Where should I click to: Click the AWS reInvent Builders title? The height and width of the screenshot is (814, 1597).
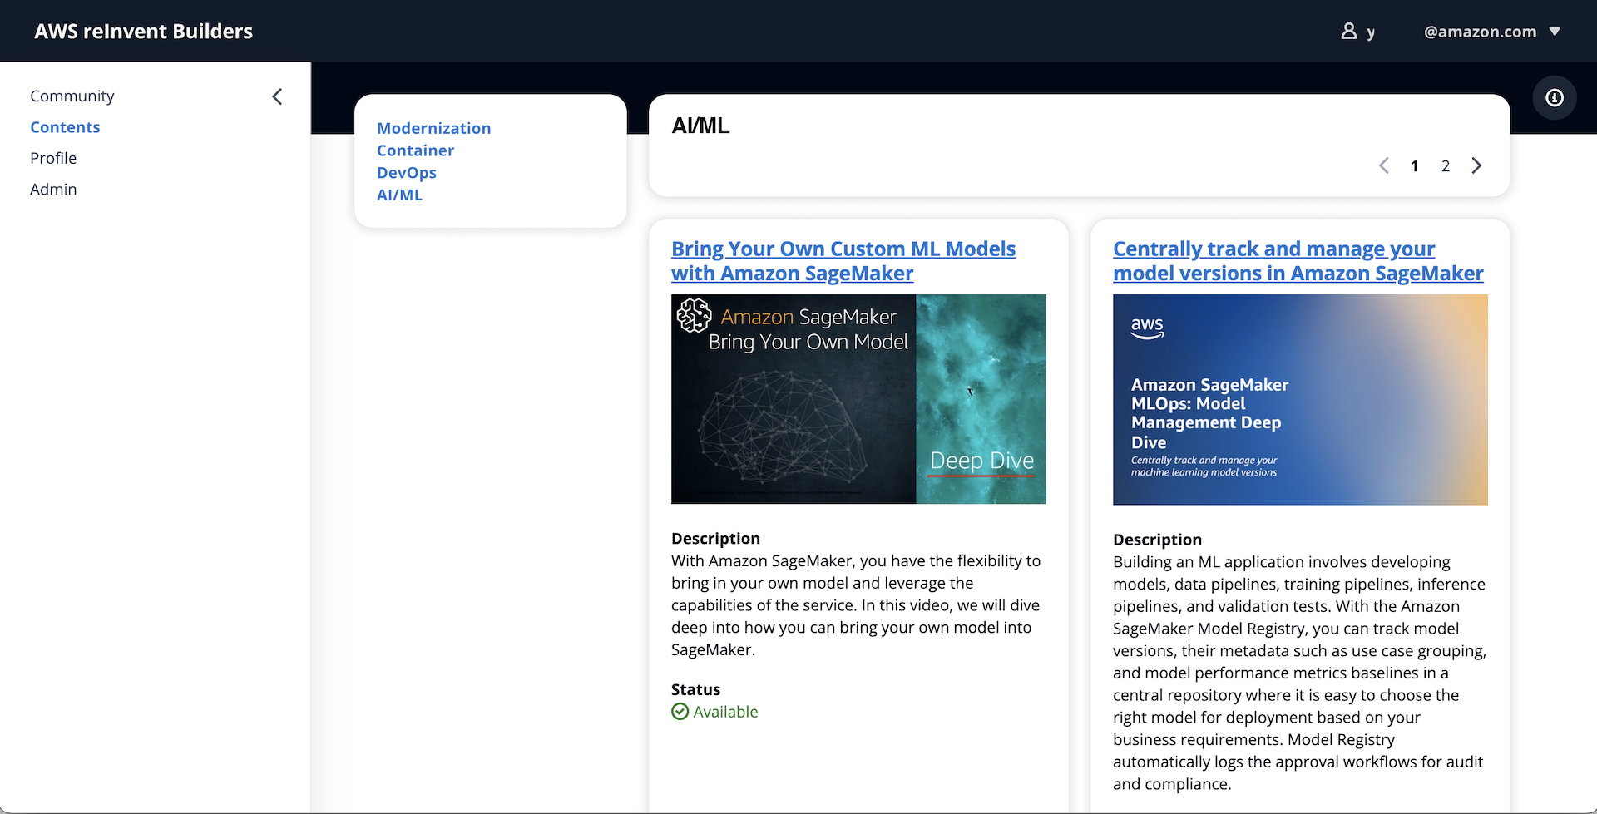coord(143,32)
